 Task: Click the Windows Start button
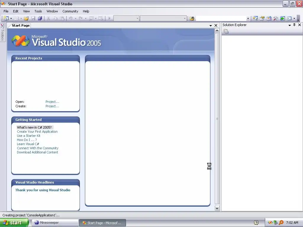click(14, 223)
